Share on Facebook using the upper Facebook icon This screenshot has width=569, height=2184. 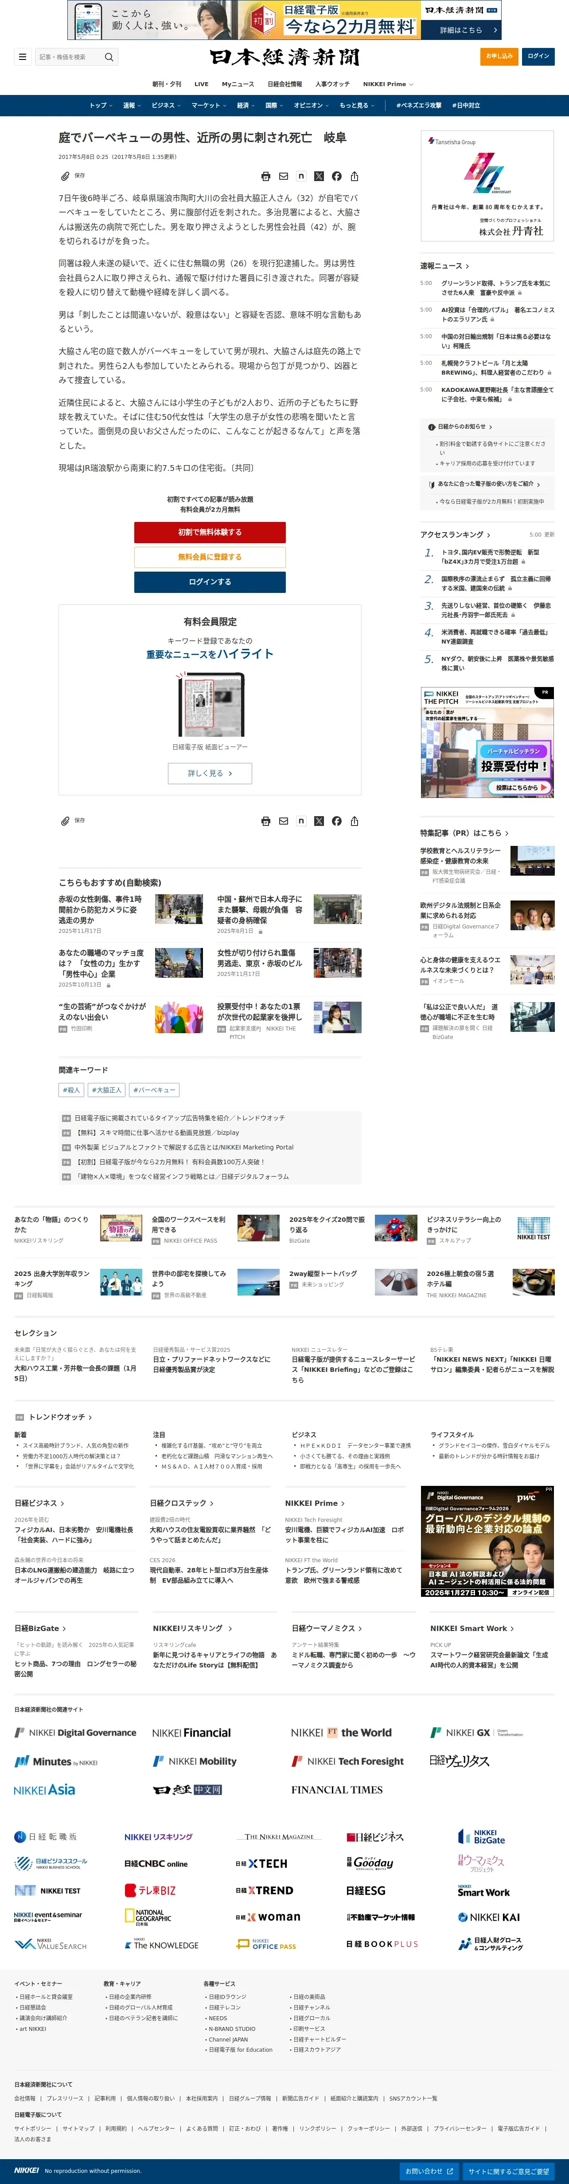pyautogui.click(x=337, y=176)
